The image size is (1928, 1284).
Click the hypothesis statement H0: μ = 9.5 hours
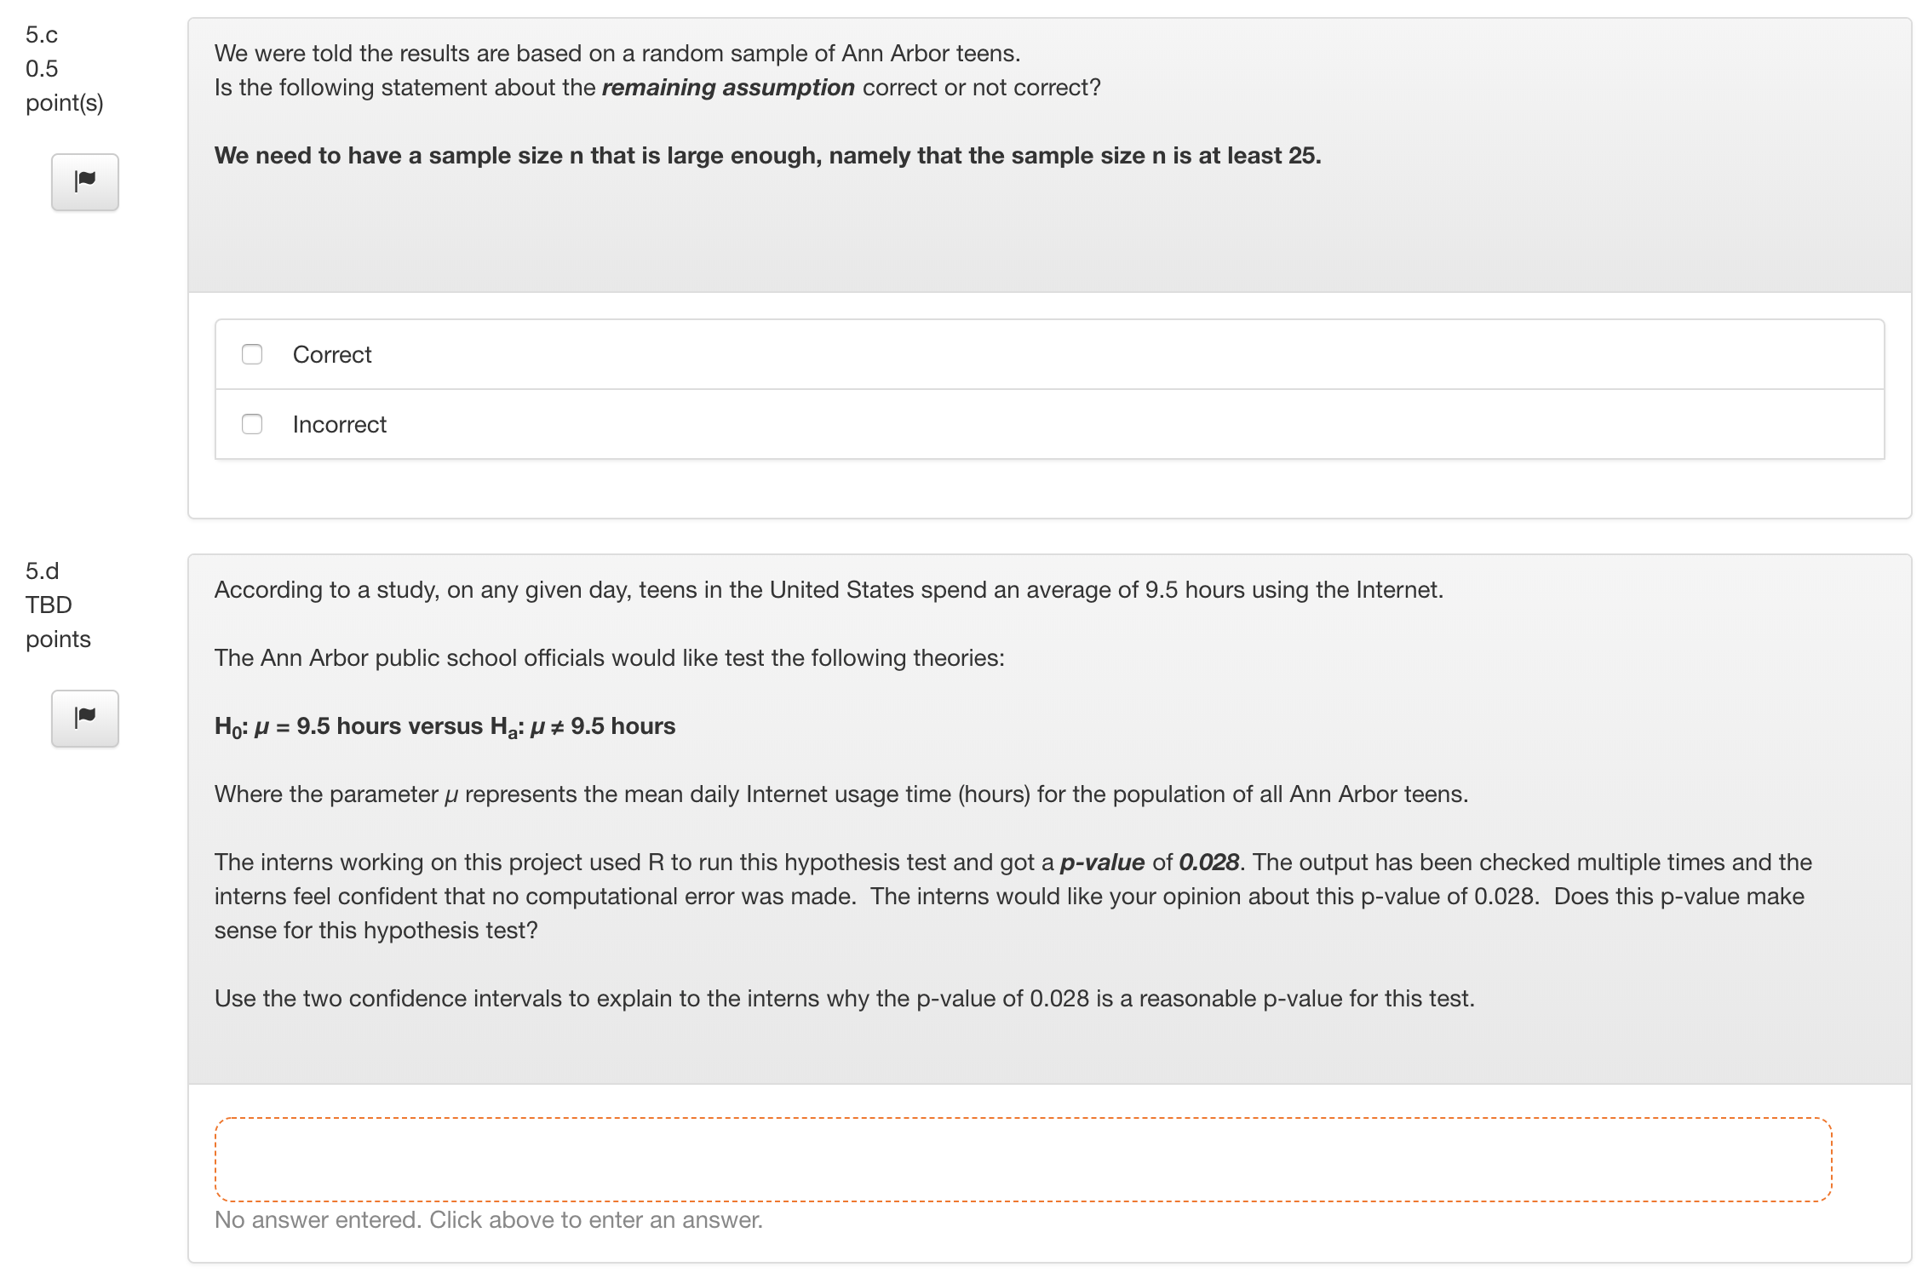pyautogui.click(x=445, y=726)
